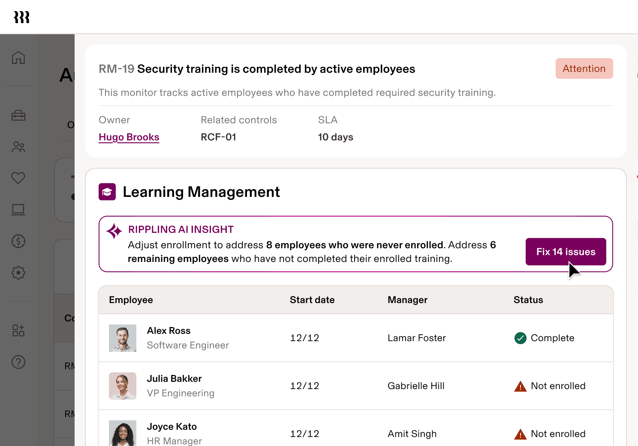This screenshot has width=638, height=446.
Task: Open the laptop Devices icon in the sidebar
Action: pos(18,210)
